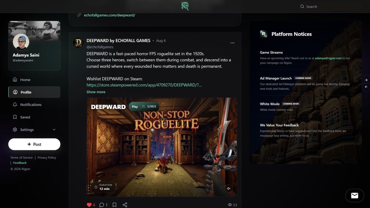The height and width of the screenshot is (208, 370).
Task: Click the Aug 6 post date
Action: [161, 41]
